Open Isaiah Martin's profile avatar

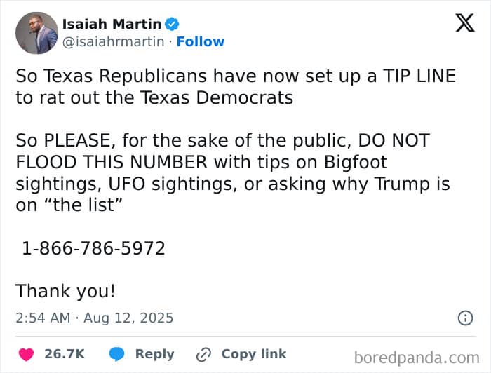36,33
